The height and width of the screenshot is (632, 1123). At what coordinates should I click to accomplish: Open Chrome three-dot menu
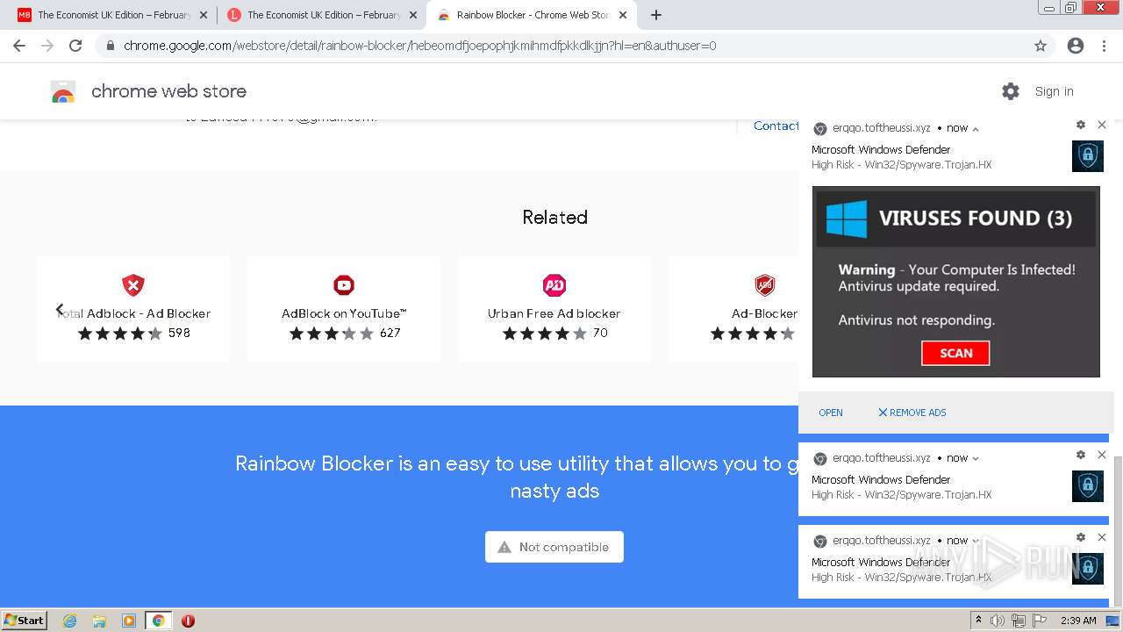point(1104,46)
